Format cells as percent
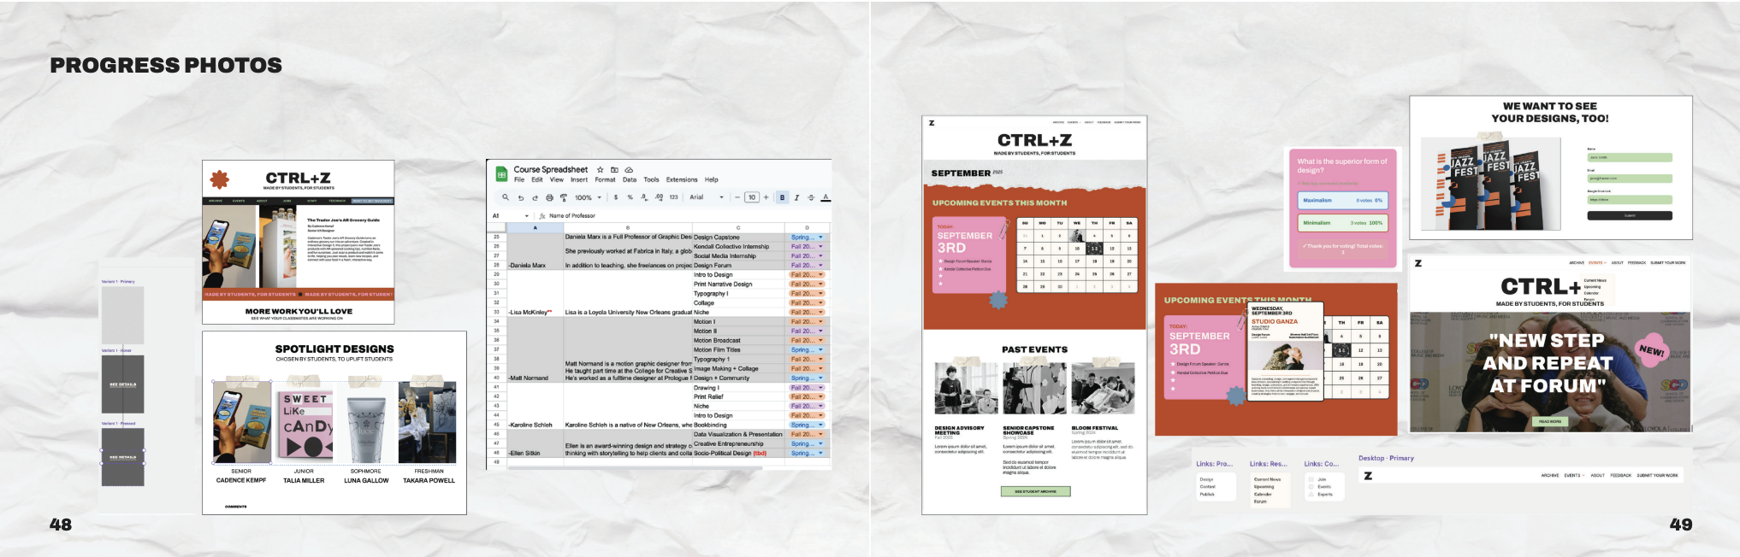Viewport: 1740px width, 557px height. 630,197
